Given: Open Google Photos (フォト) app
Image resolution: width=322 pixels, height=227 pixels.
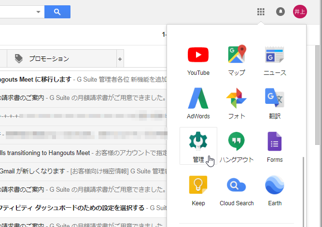Looking at the screenshot, I should click(x=237, y=103).
